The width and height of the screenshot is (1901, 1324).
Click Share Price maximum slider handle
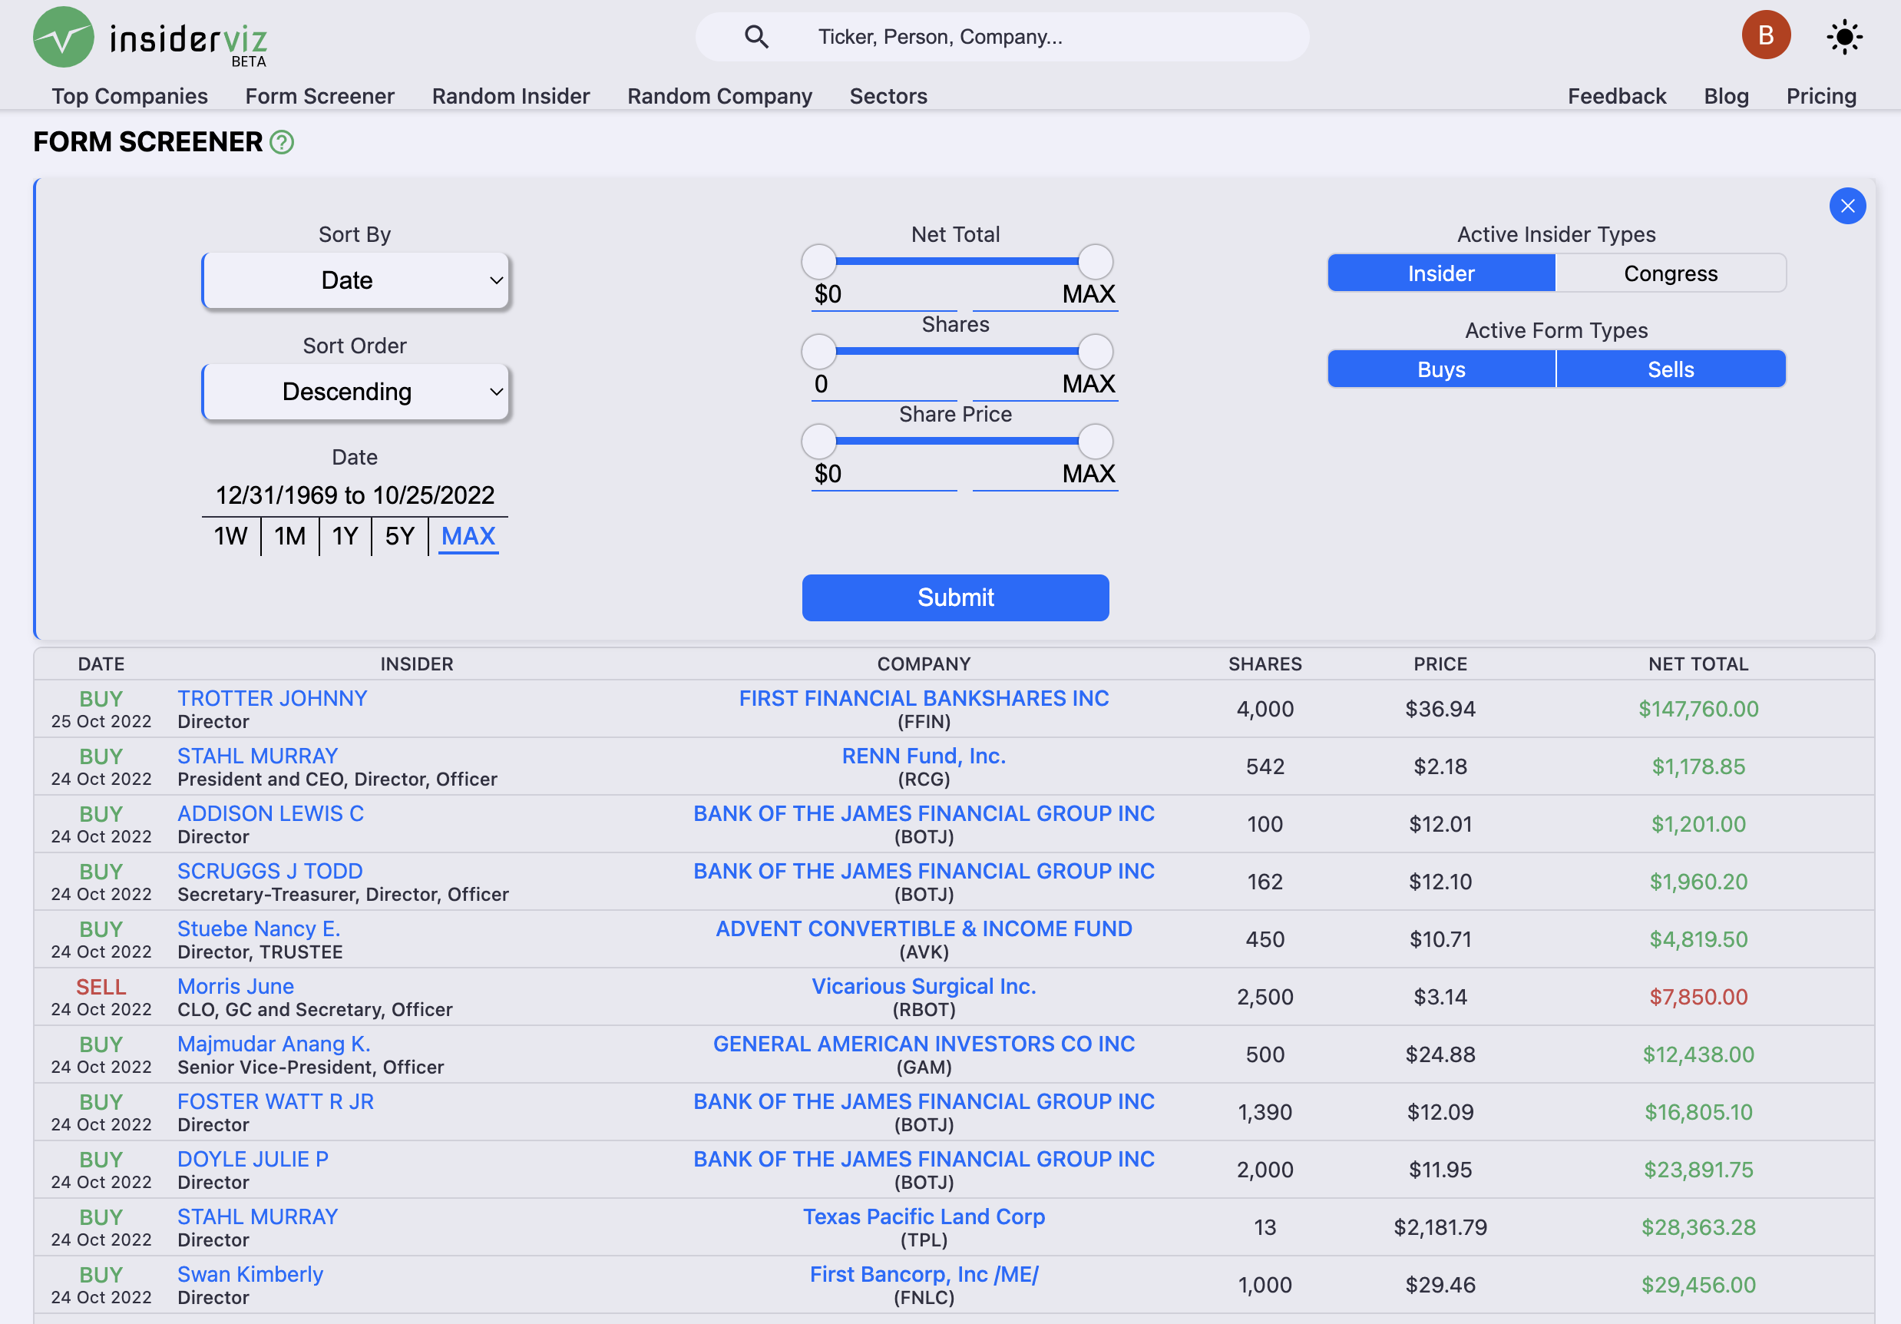[1096, 442]
